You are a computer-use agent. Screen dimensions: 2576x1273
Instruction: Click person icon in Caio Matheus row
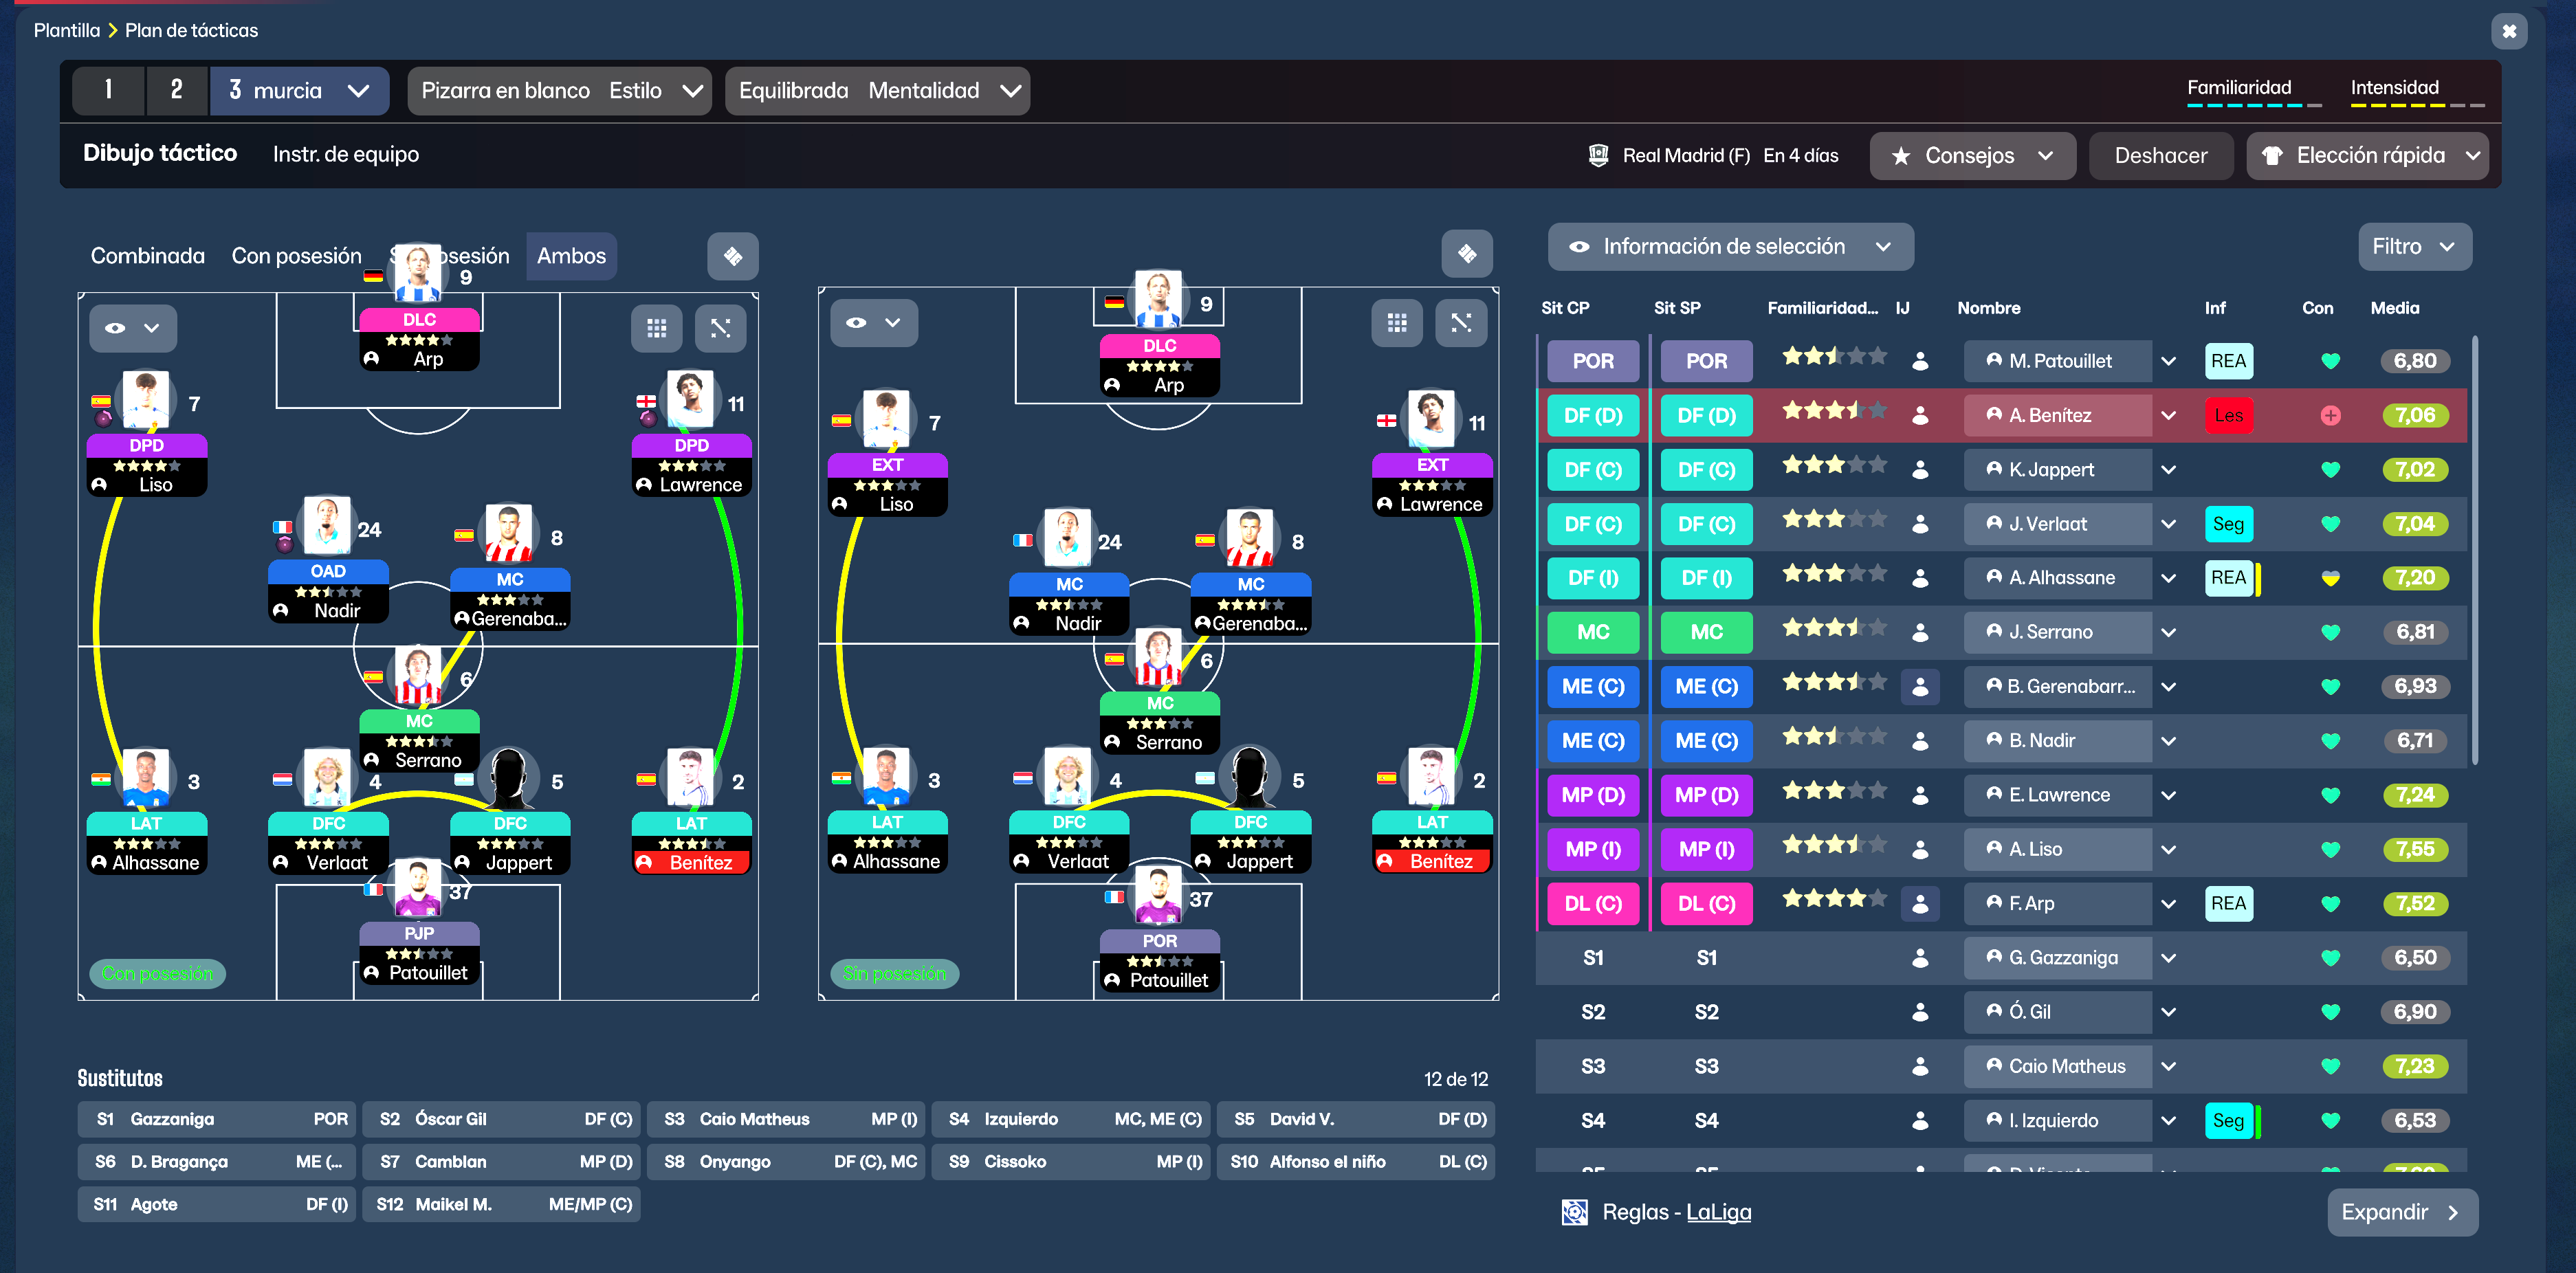click(1919, 1067)
